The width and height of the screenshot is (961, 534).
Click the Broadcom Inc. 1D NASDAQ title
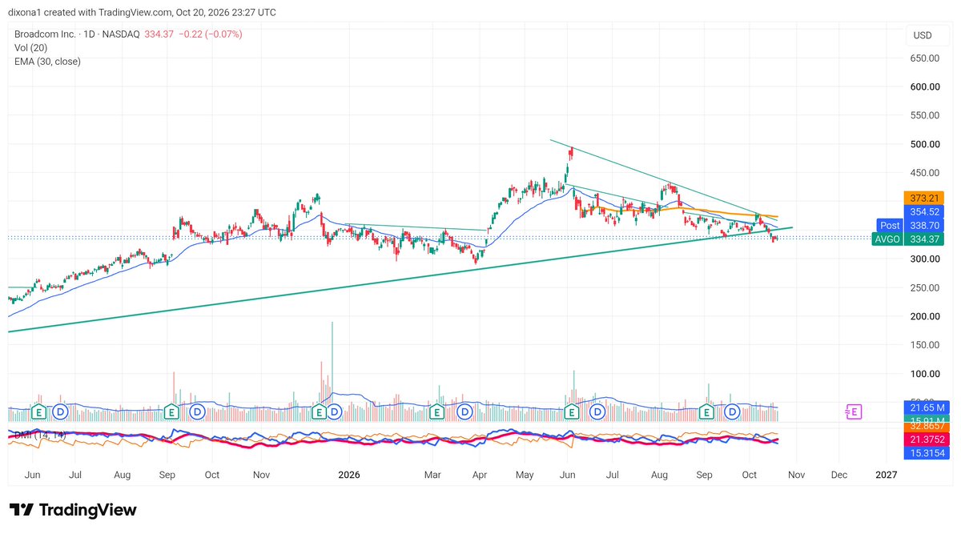(78, 34)
